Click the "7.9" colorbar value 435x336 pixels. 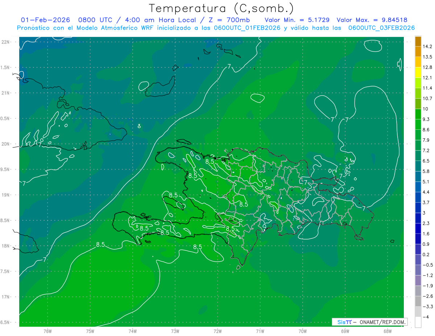(x=426, y=140)
